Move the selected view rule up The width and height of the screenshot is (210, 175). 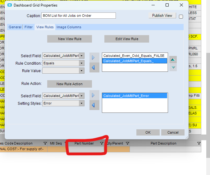pyautogui.click(x=173, y=60)
